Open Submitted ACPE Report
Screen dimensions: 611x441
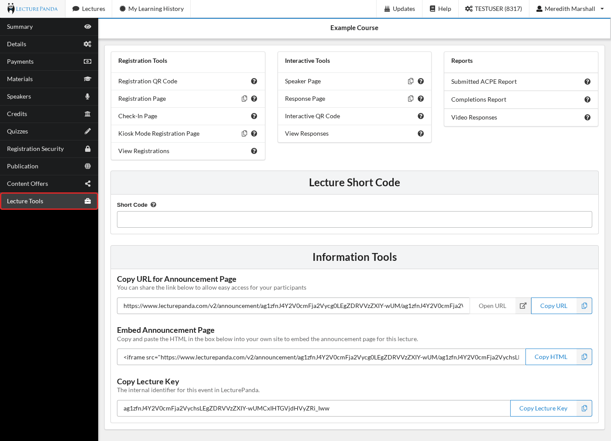[x=484, y=82]
